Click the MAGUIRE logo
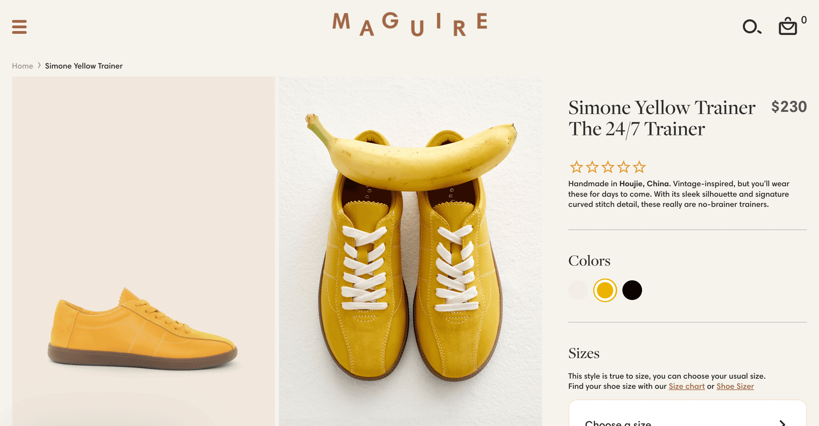This screenshot has height=426, width=819. (409, 24)
